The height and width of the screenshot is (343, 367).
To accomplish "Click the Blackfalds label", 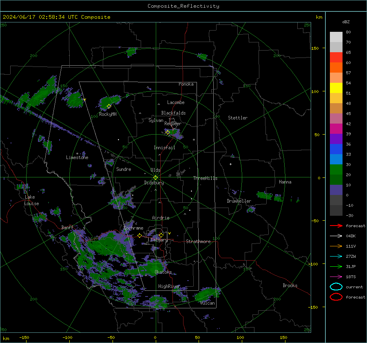I will tap(173, 113).
